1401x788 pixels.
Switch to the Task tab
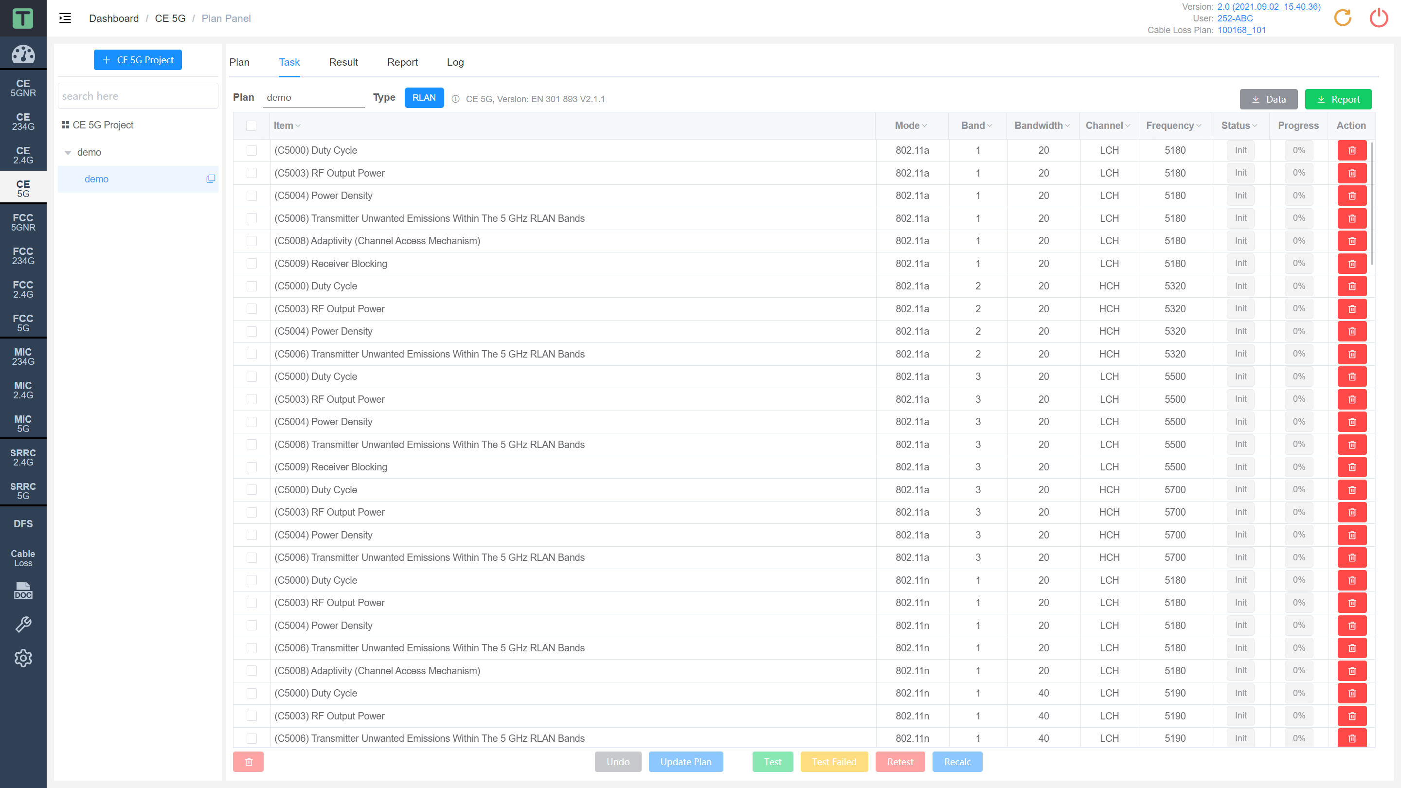tap(289, 62)
